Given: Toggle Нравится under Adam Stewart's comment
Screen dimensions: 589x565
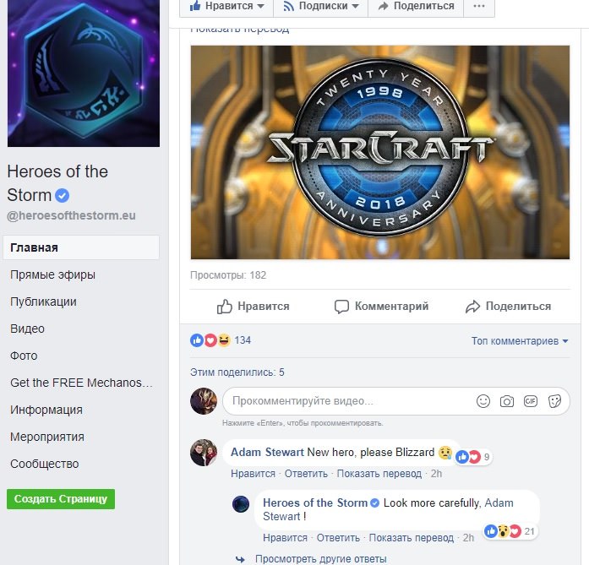Looking at the screenshot, I should tap(253, 474).
